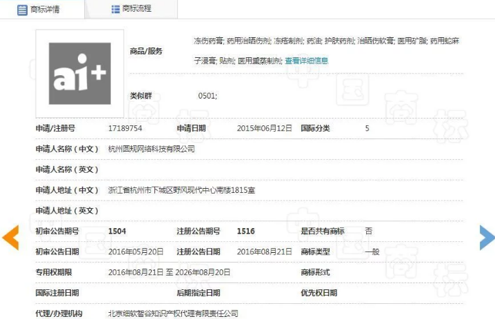Click the 申请日期 label

pyautogui.click(x=191, y=128)
